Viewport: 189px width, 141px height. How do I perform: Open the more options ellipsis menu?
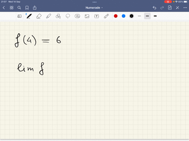(x=185, y=8)
